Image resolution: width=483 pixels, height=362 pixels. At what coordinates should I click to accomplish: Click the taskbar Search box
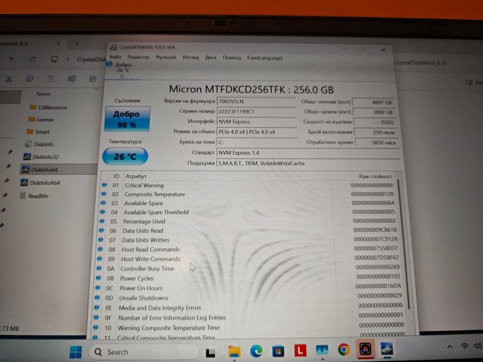click(x=144, y=352)
